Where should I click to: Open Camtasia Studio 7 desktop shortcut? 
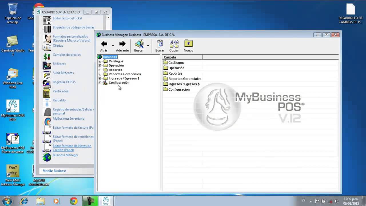pyautogui.click(x=13, y=46)
